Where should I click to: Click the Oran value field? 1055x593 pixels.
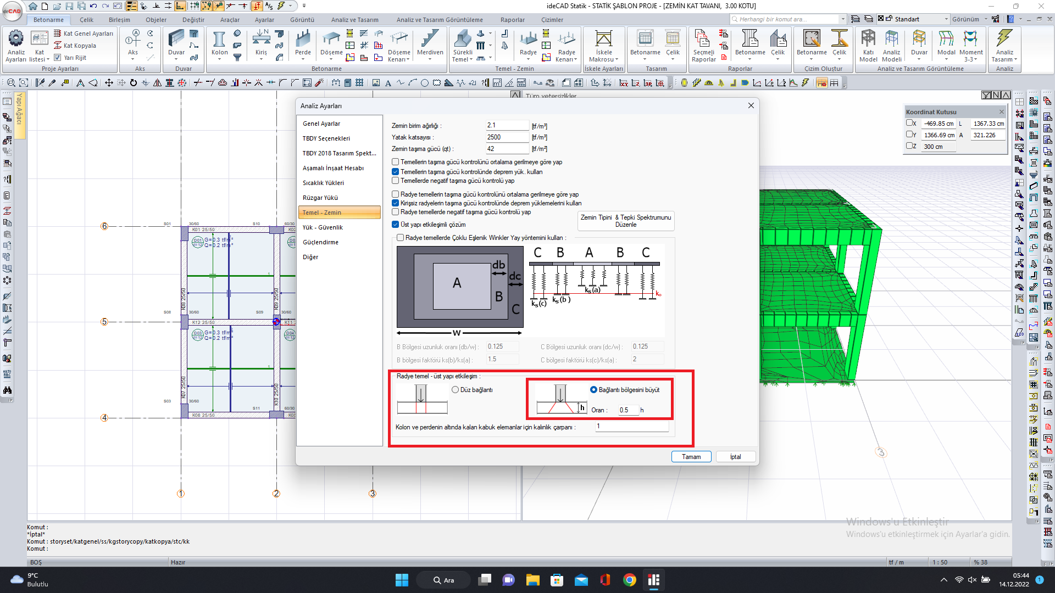pyautogui.click(x=628, y=410)
